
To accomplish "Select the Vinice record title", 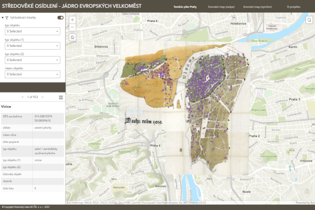I will [x=6, y=107].
